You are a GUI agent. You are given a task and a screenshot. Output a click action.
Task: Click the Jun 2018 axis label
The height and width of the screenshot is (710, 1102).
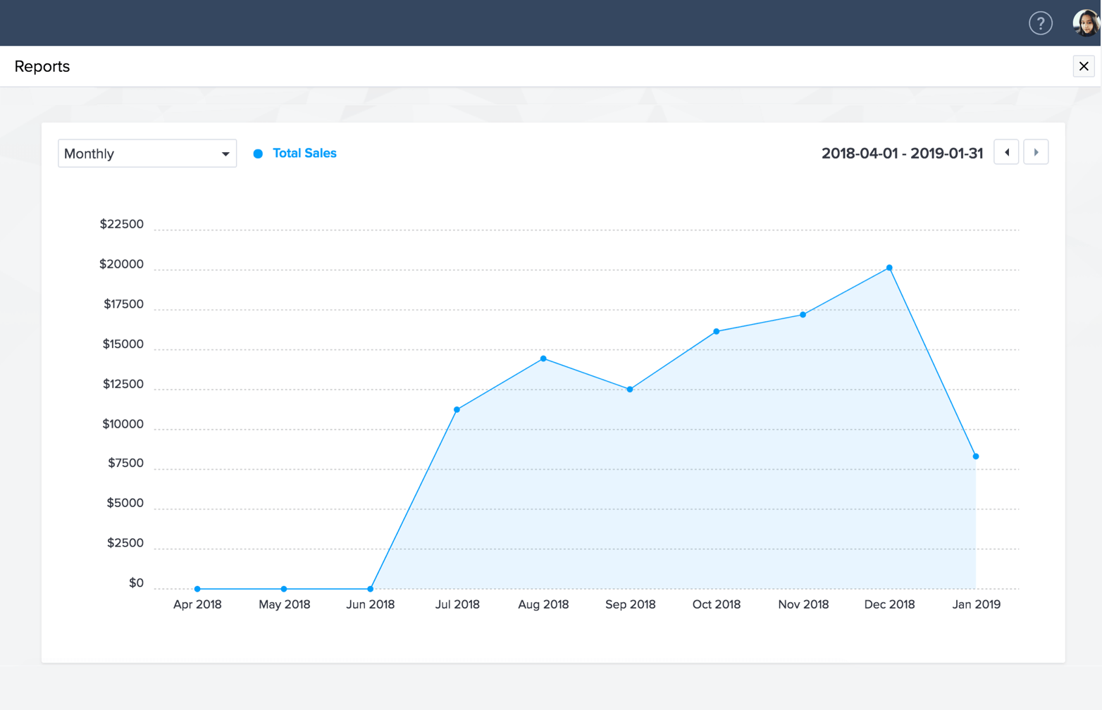click(x=371, y=604)
